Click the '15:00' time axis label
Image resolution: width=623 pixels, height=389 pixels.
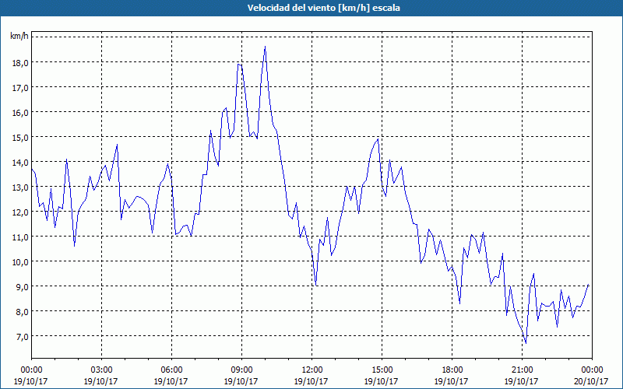[382, 370]
